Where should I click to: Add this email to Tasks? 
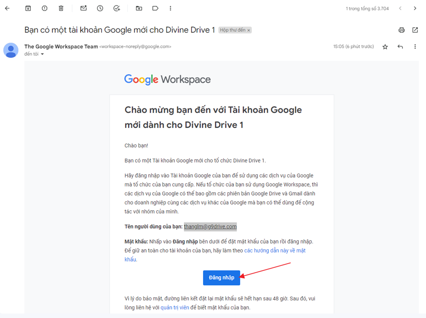point(116,8)
